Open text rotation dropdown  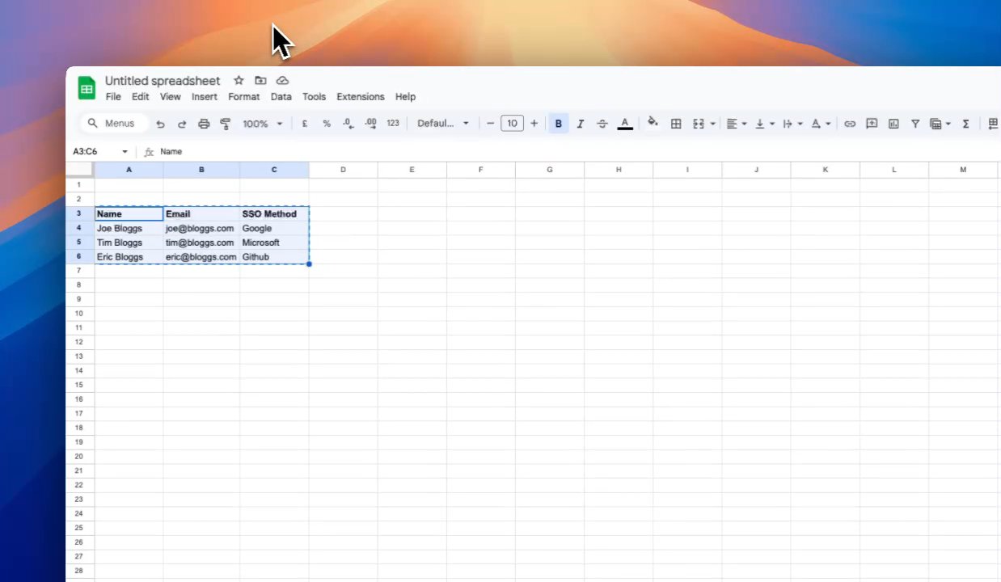point(821,124)
